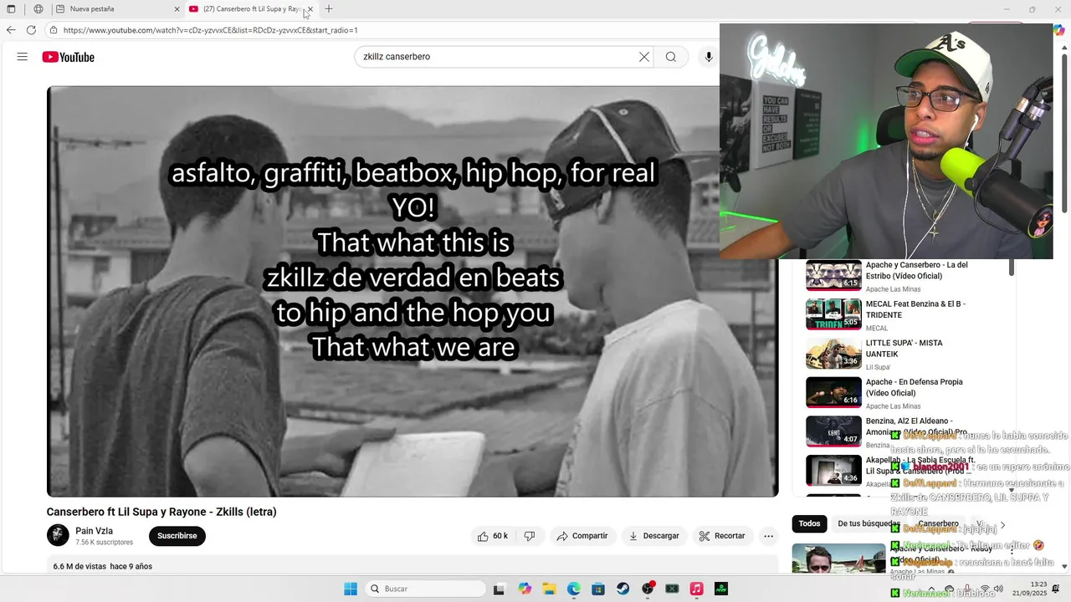
Task: Open browser tab actions menu icon
Action: (11, 9)
